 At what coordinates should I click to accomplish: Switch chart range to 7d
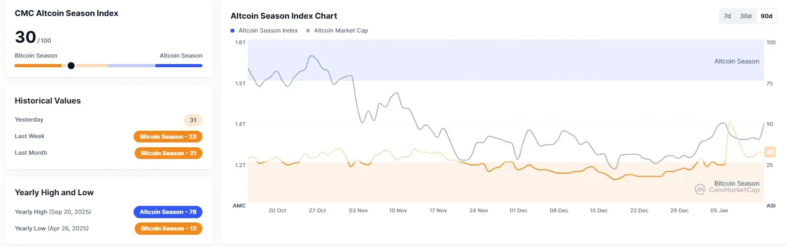[727, 16]
